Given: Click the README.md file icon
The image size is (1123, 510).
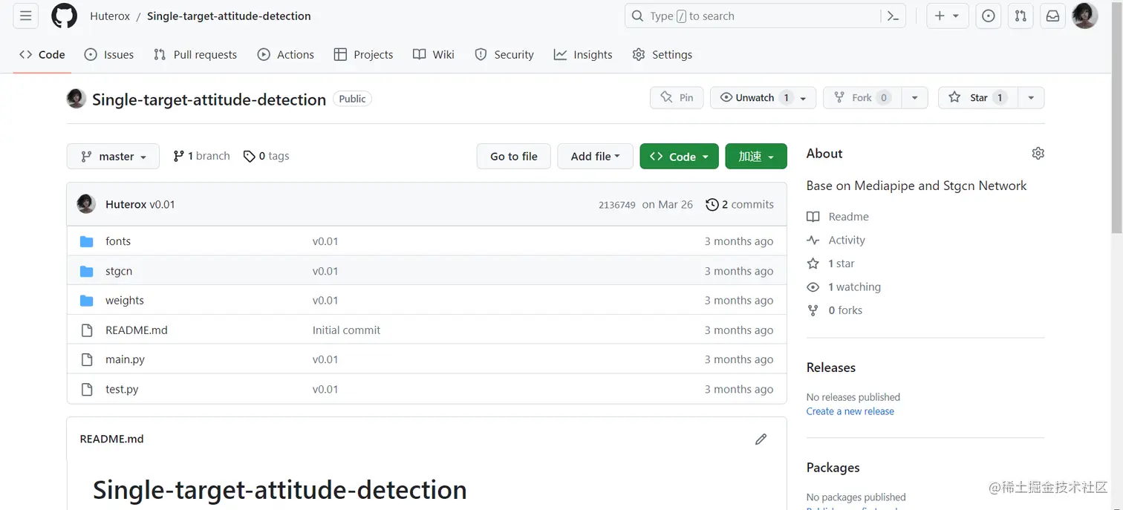Looking at the screenshot, I should [x=87, y=330].
